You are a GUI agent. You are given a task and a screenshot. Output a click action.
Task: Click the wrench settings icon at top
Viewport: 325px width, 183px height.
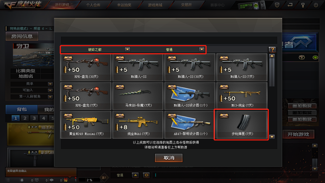[303, 5]
